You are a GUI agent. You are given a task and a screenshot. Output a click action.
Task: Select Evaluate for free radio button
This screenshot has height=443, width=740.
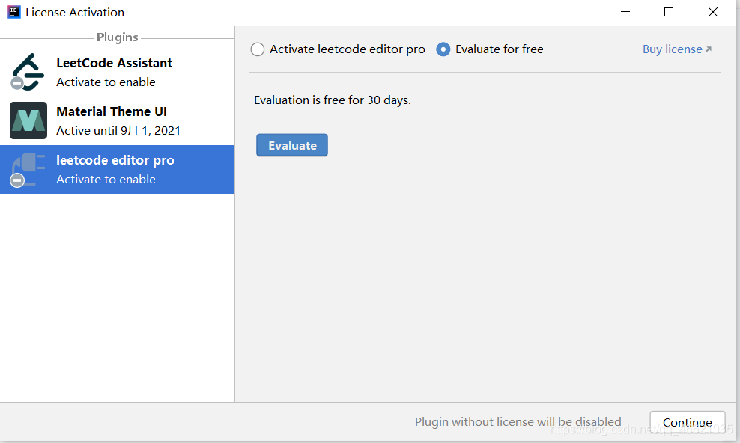(443, 49)
